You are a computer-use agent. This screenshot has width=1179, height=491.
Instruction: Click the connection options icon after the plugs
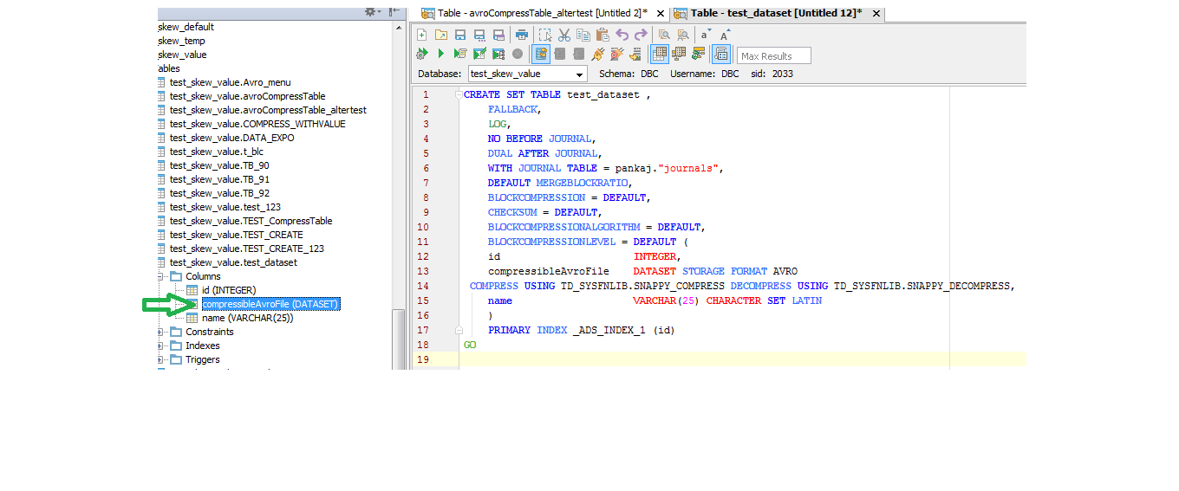click(x=636, y=54)
